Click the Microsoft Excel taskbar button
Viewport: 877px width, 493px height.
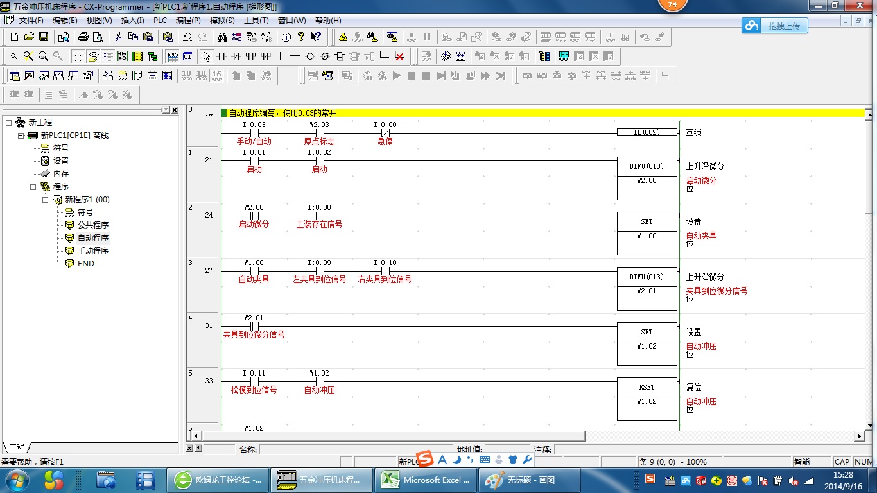click(x=425, y=480)
